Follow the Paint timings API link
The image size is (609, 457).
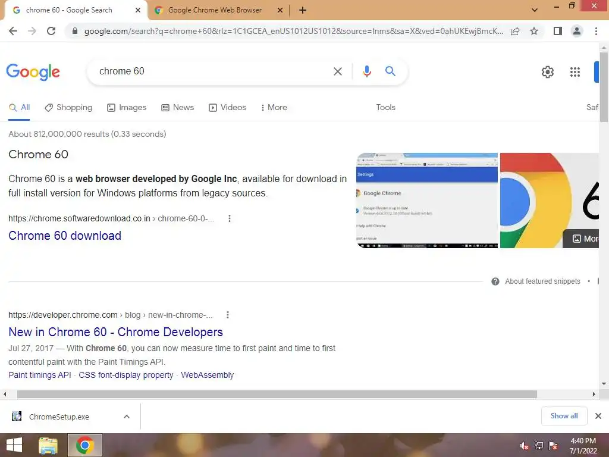(x=40, y=375)
